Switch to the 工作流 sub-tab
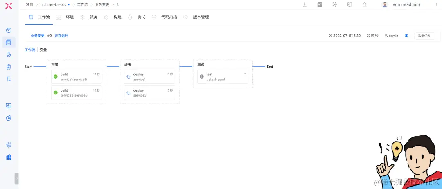The height and width of the screenshot is (189, 442). 30,50
